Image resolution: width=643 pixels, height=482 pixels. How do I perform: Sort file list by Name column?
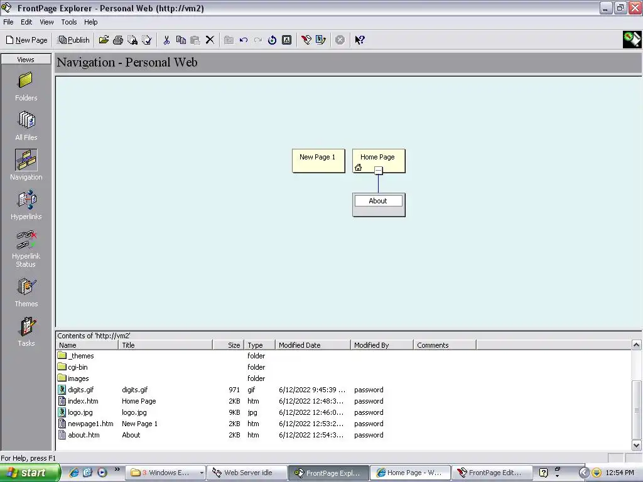(x=87, y=345)
